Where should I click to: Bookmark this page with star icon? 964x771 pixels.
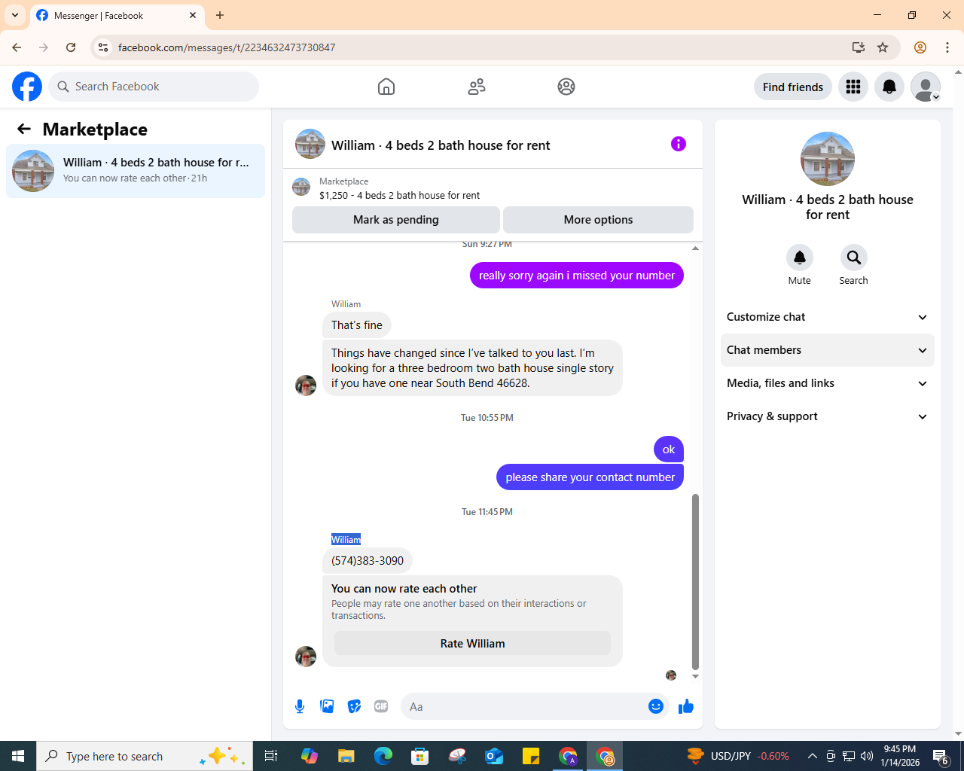coord(883,47)
